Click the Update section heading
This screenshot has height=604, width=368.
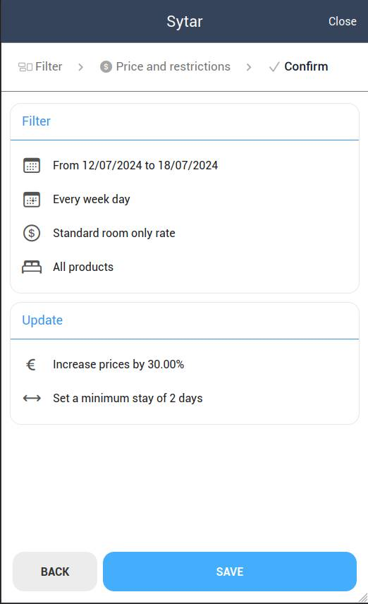tap(42, 320)
